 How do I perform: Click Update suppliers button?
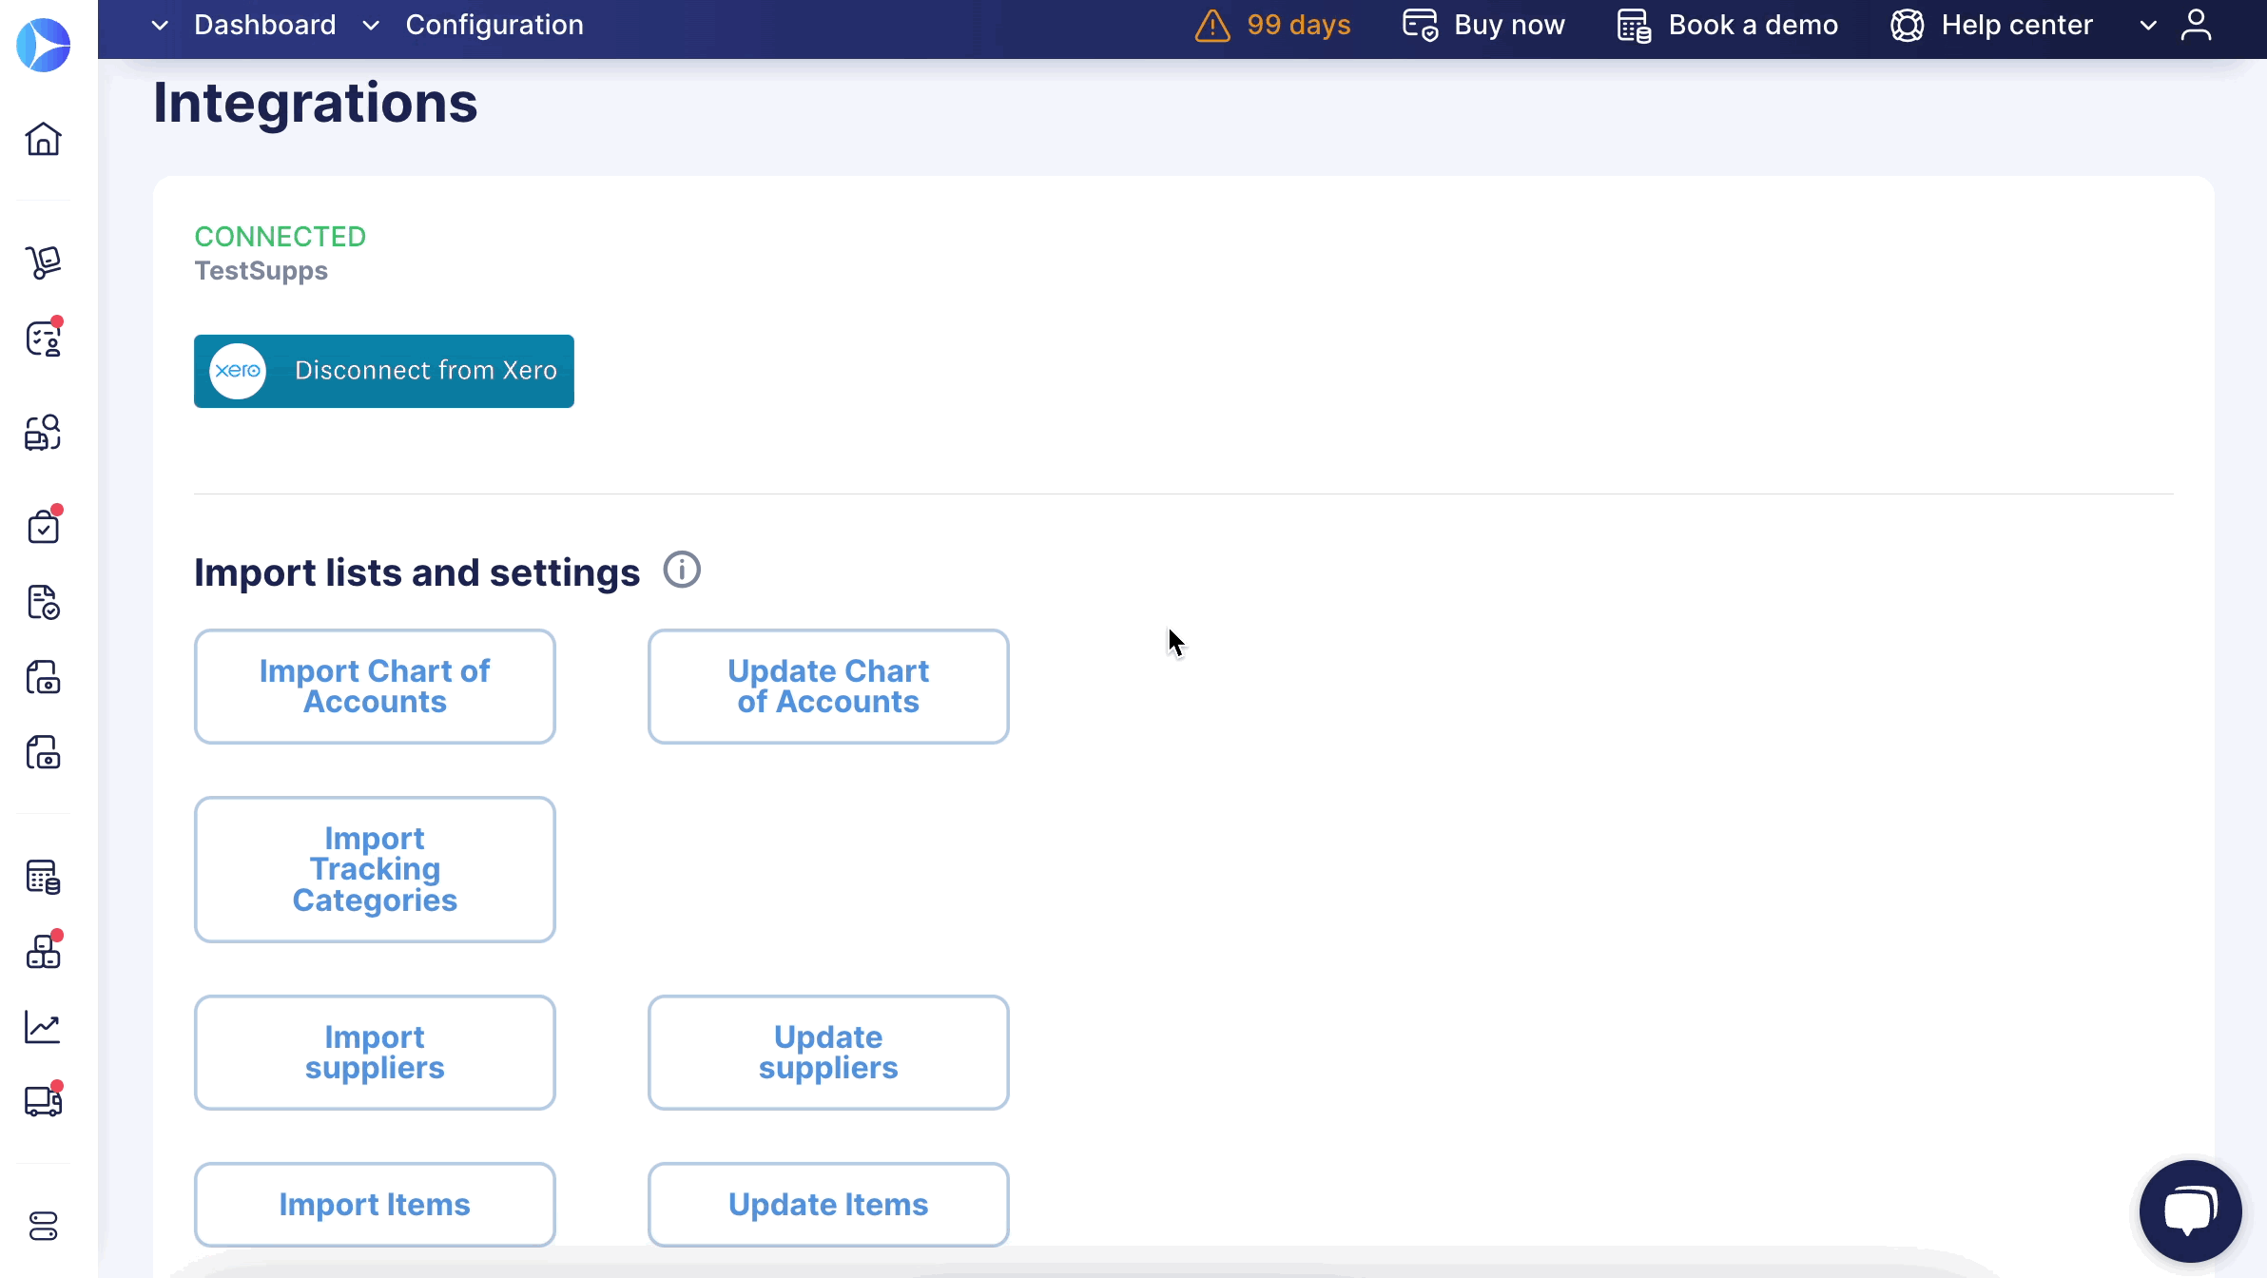click(x=828, y=1053)
